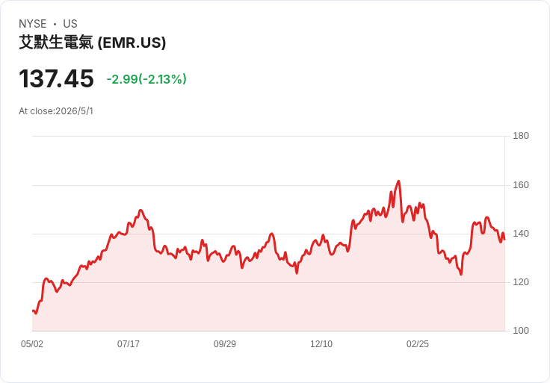Select the -2.99(-2.13%) price change text

click(x=146, y=79)
